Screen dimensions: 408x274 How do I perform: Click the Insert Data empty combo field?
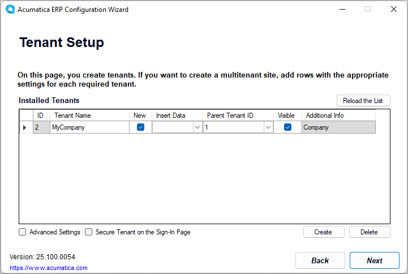(173, 127)
